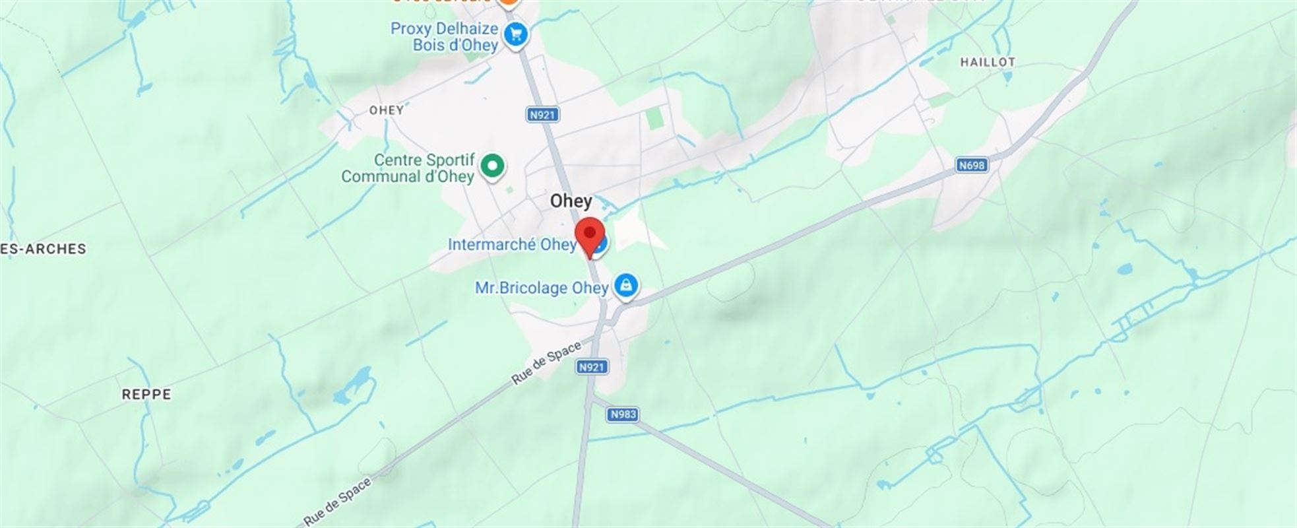This screenshot has width=1297, height=528.
Task: Click the REPPE locality label
Action: [x=146, y=394]
